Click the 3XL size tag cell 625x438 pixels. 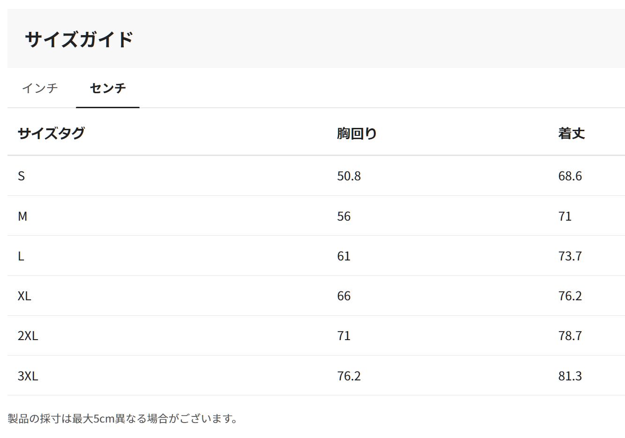click(28, 376)
